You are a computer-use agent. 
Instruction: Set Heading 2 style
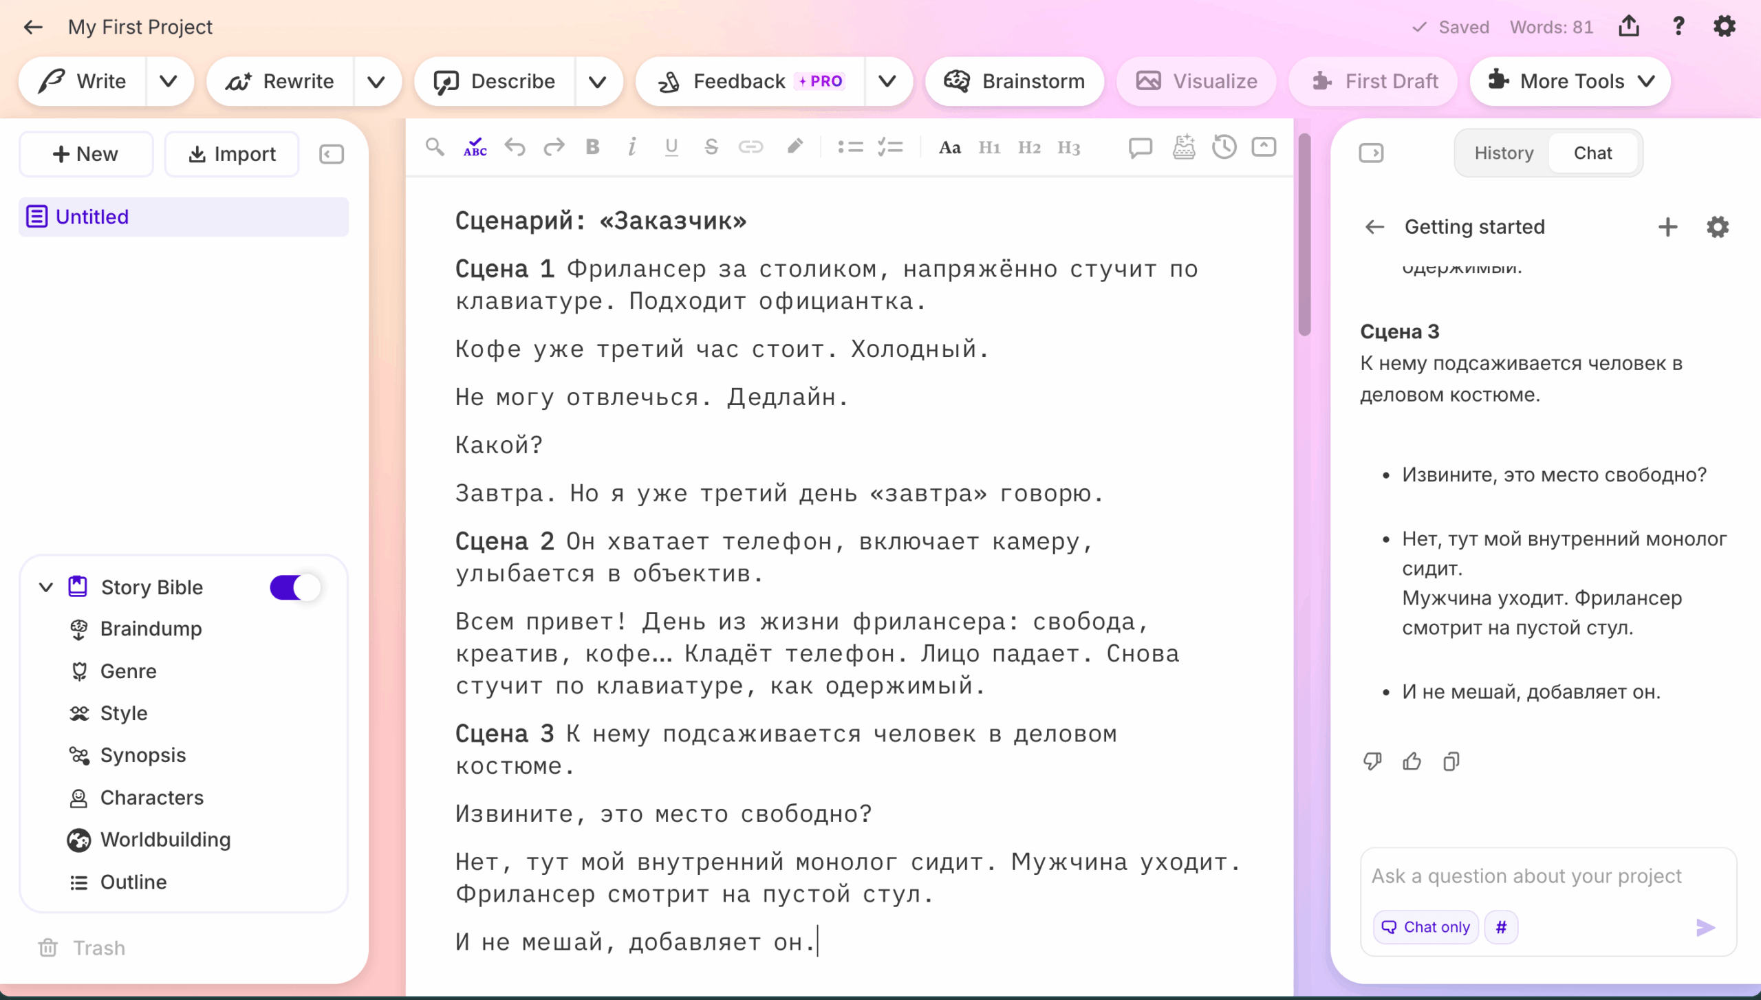[x=1029, y=147]
